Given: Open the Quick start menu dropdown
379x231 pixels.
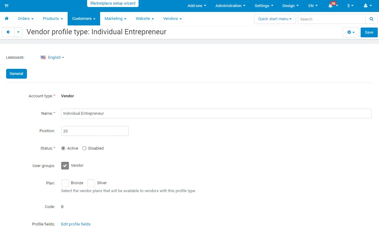Looking at the screenshot, I should click(275, 19).
